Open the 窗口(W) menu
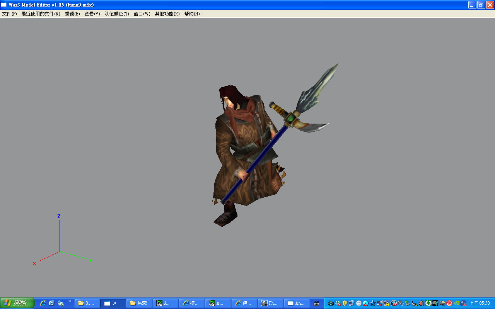495x309 pixels. point(142,14)
